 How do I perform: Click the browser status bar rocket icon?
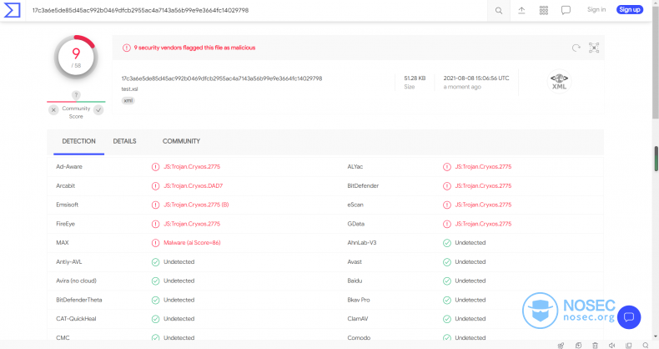pos(561,345)
